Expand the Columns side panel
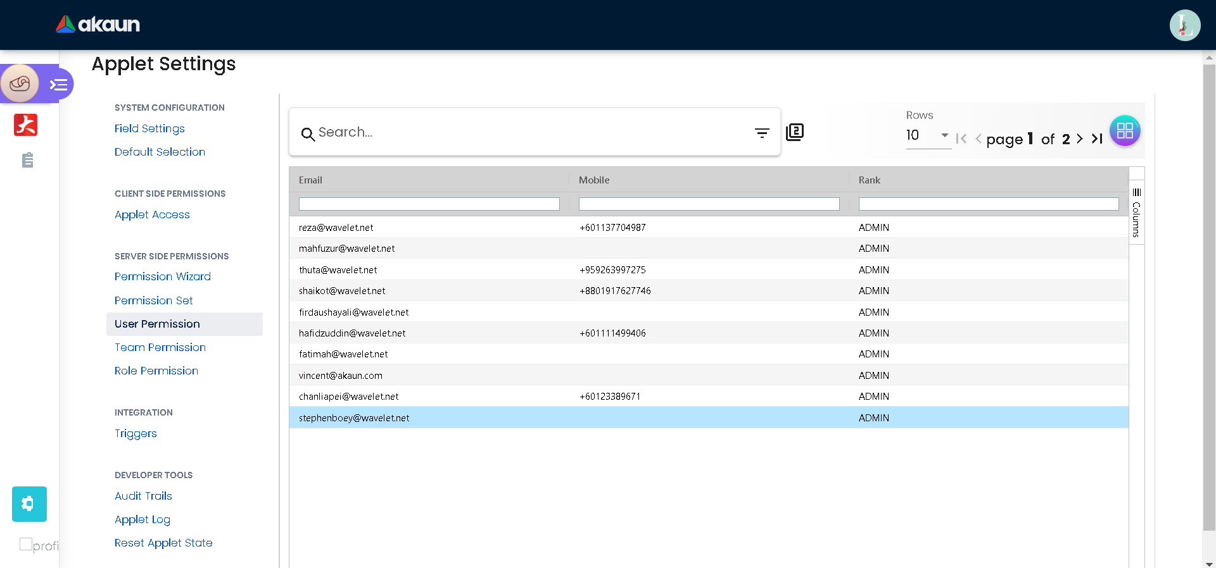The image size is (1216, 568). click(x=1136, y=213)
